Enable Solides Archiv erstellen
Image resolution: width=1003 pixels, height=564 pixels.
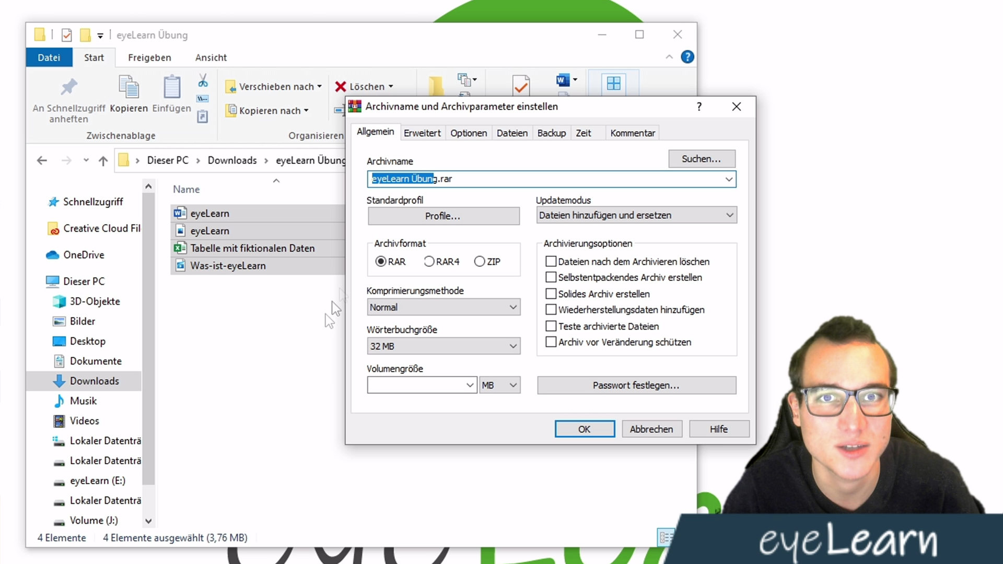tap(551, 293)
